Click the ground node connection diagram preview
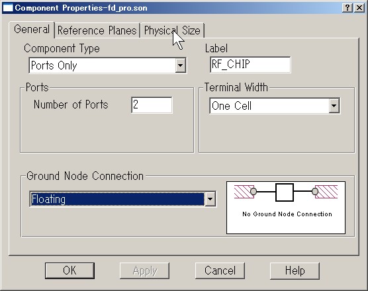Image resolution: width=368 pixels, height=291 pixels. tap(286, 208)
